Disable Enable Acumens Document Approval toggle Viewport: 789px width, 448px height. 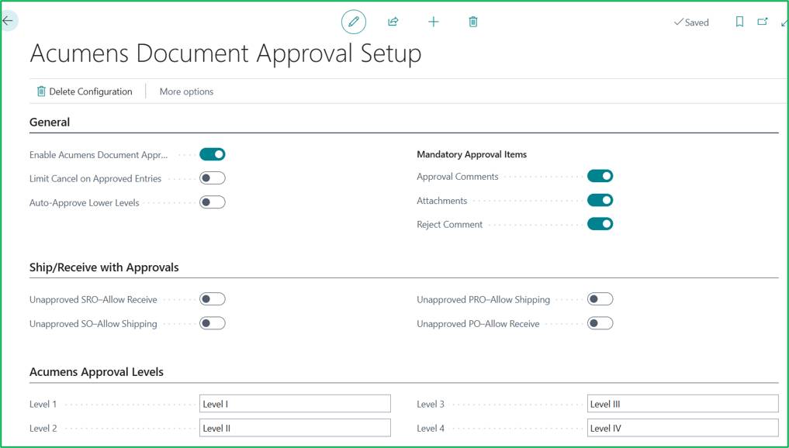[213, 154]
